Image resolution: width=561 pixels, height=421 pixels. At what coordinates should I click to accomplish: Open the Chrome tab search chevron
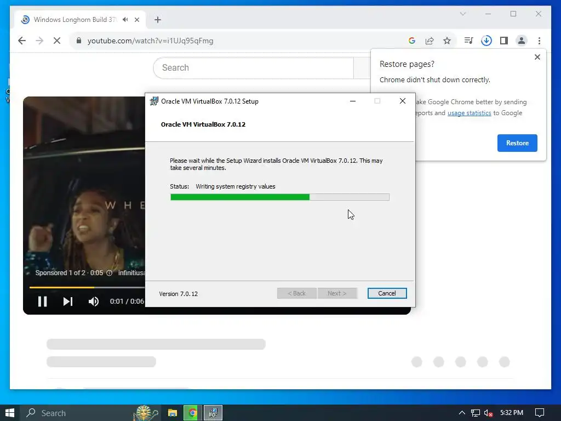click(x=463, y=14)
